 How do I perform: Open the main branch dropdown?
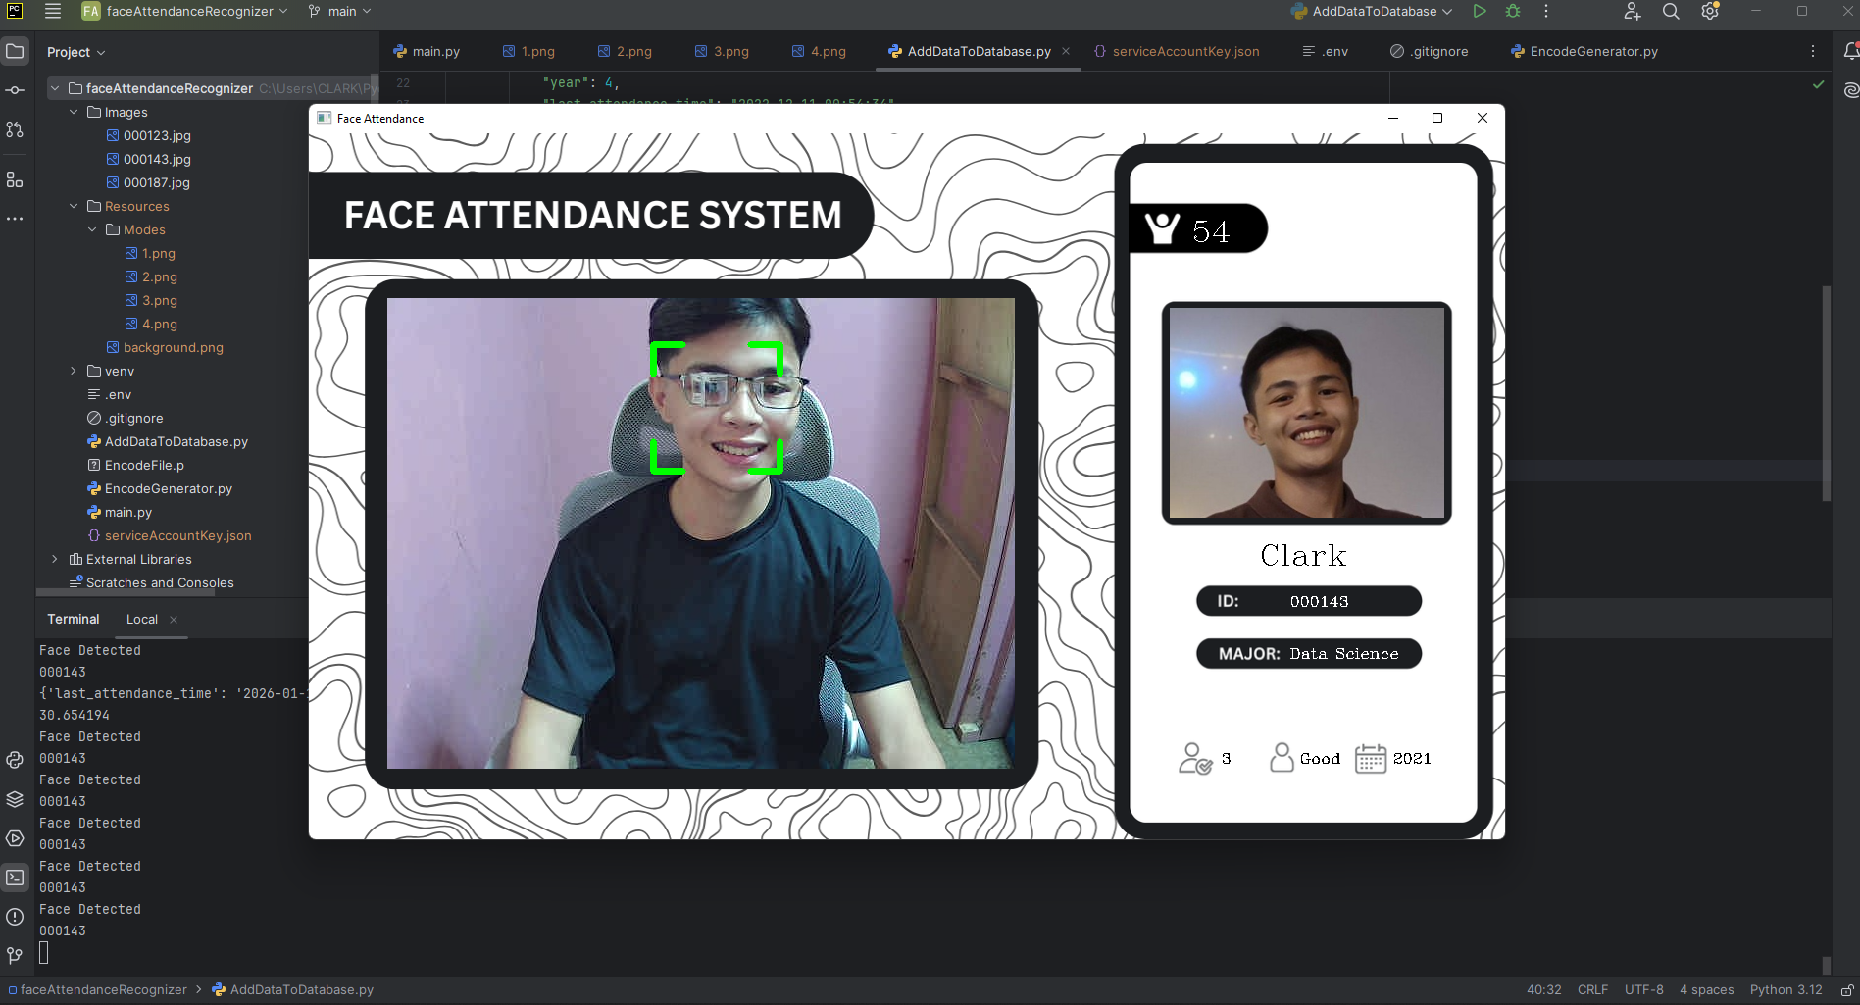pyautogui.click(x=339, y=12)
